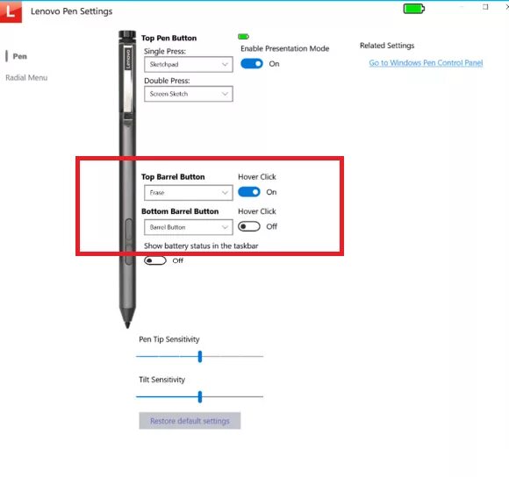Click the Double Press: label
The height and width of the screenshot is (477, 509).
tap(167, 81)
